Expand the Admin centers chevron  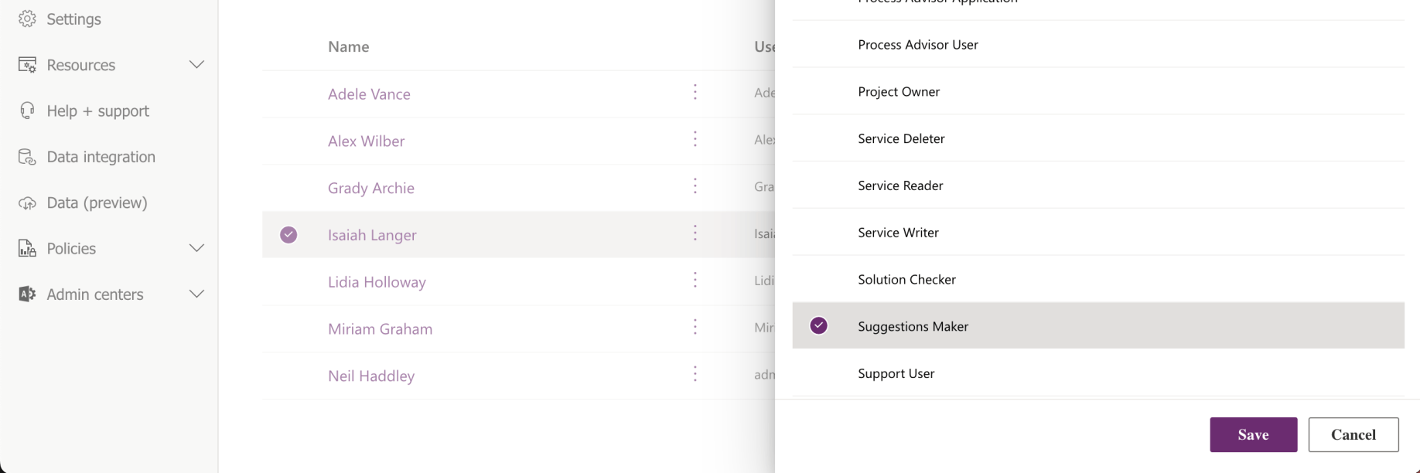196,294
